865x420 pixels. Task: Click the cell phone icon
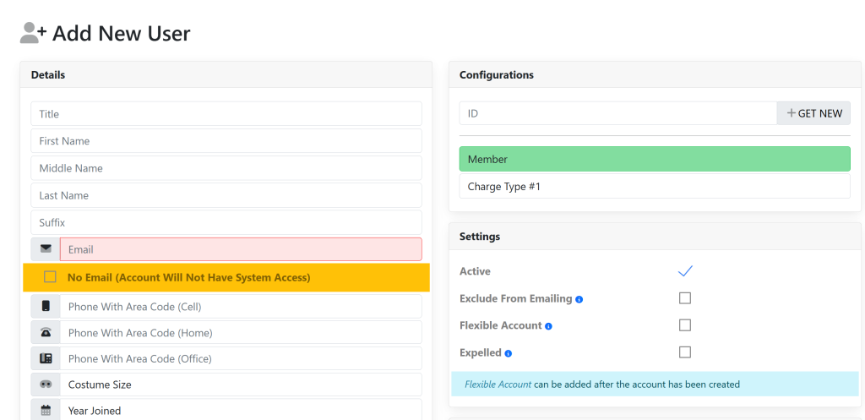46,307
